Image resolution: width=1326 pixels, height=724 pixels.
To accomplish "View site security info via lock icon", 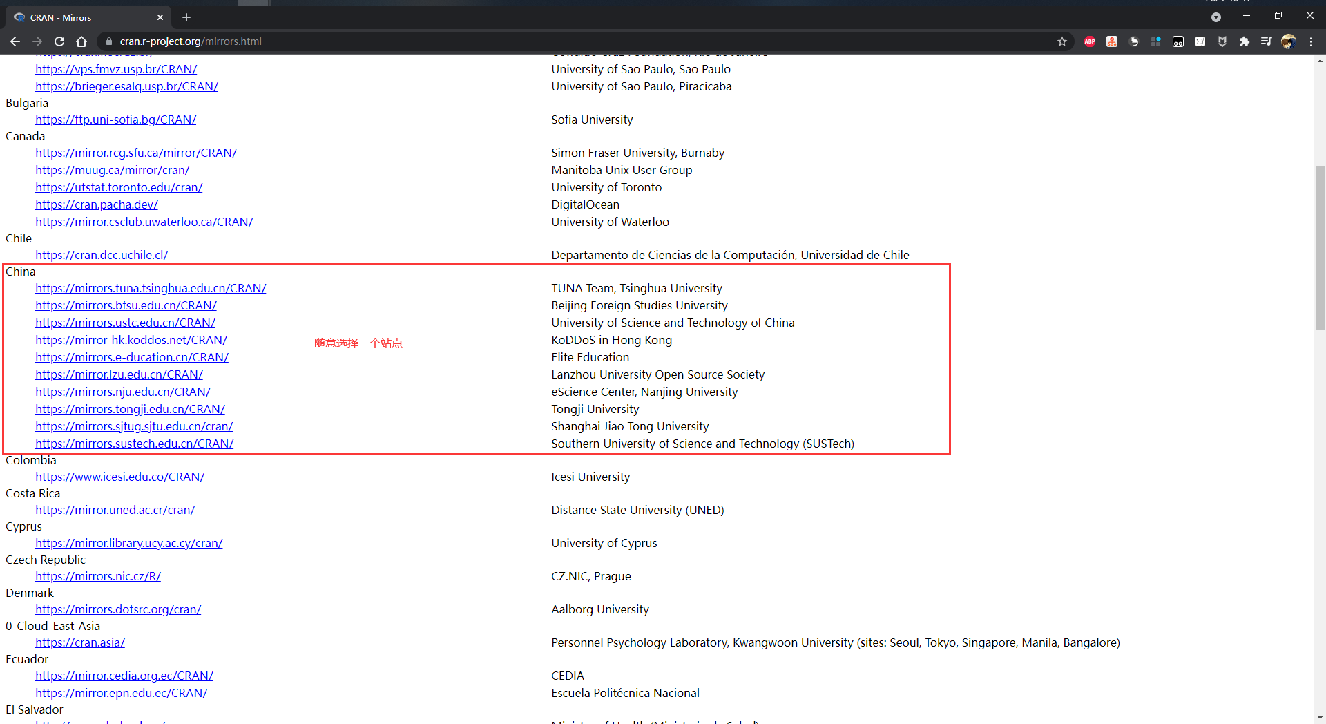I will point(109,41).
